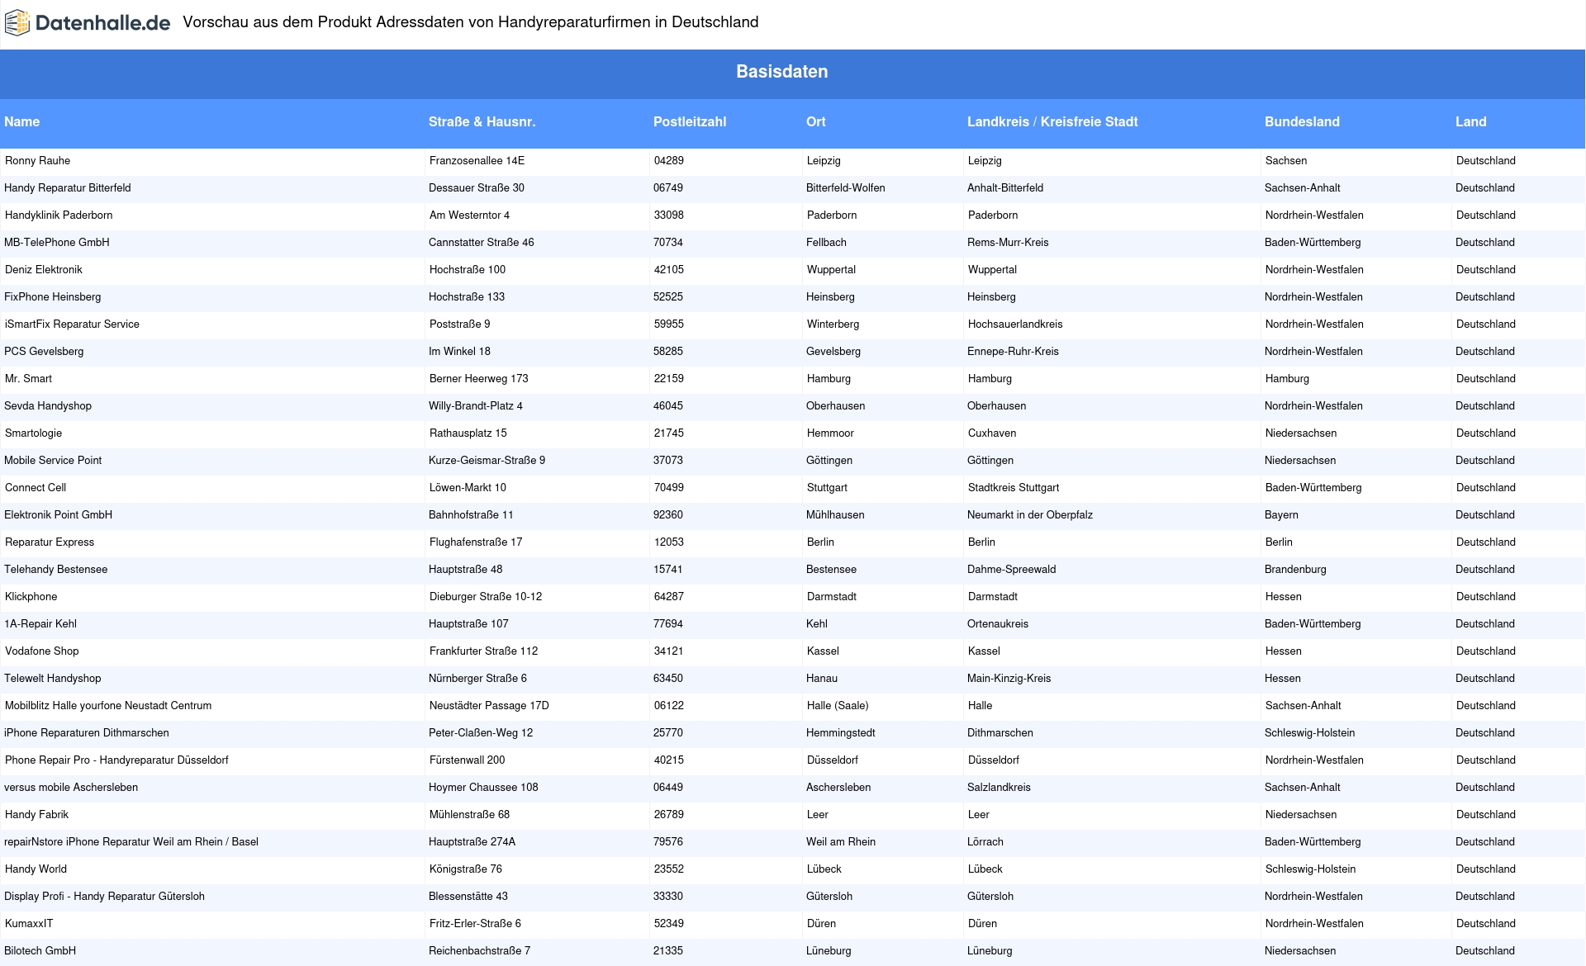Click the Bundesland value Brandenburg

[x=1295, y=570]
